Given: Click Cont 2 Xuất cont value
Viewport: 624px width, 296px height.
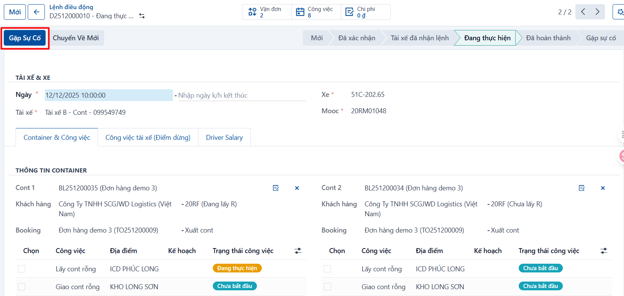Looking at the screenshot, I should point(505,230).
